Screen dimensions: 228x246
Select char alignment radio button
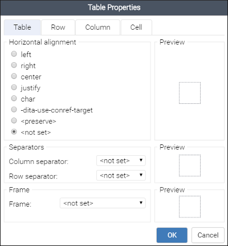14,98
